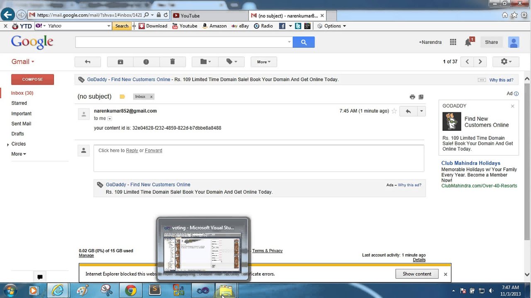The width and height of the screenshot is (531, 298).
Task: Expand the More labels list
Action: (19, 154)
